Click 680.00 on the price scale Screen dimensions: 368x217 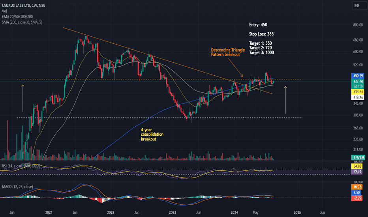point(358,40)
